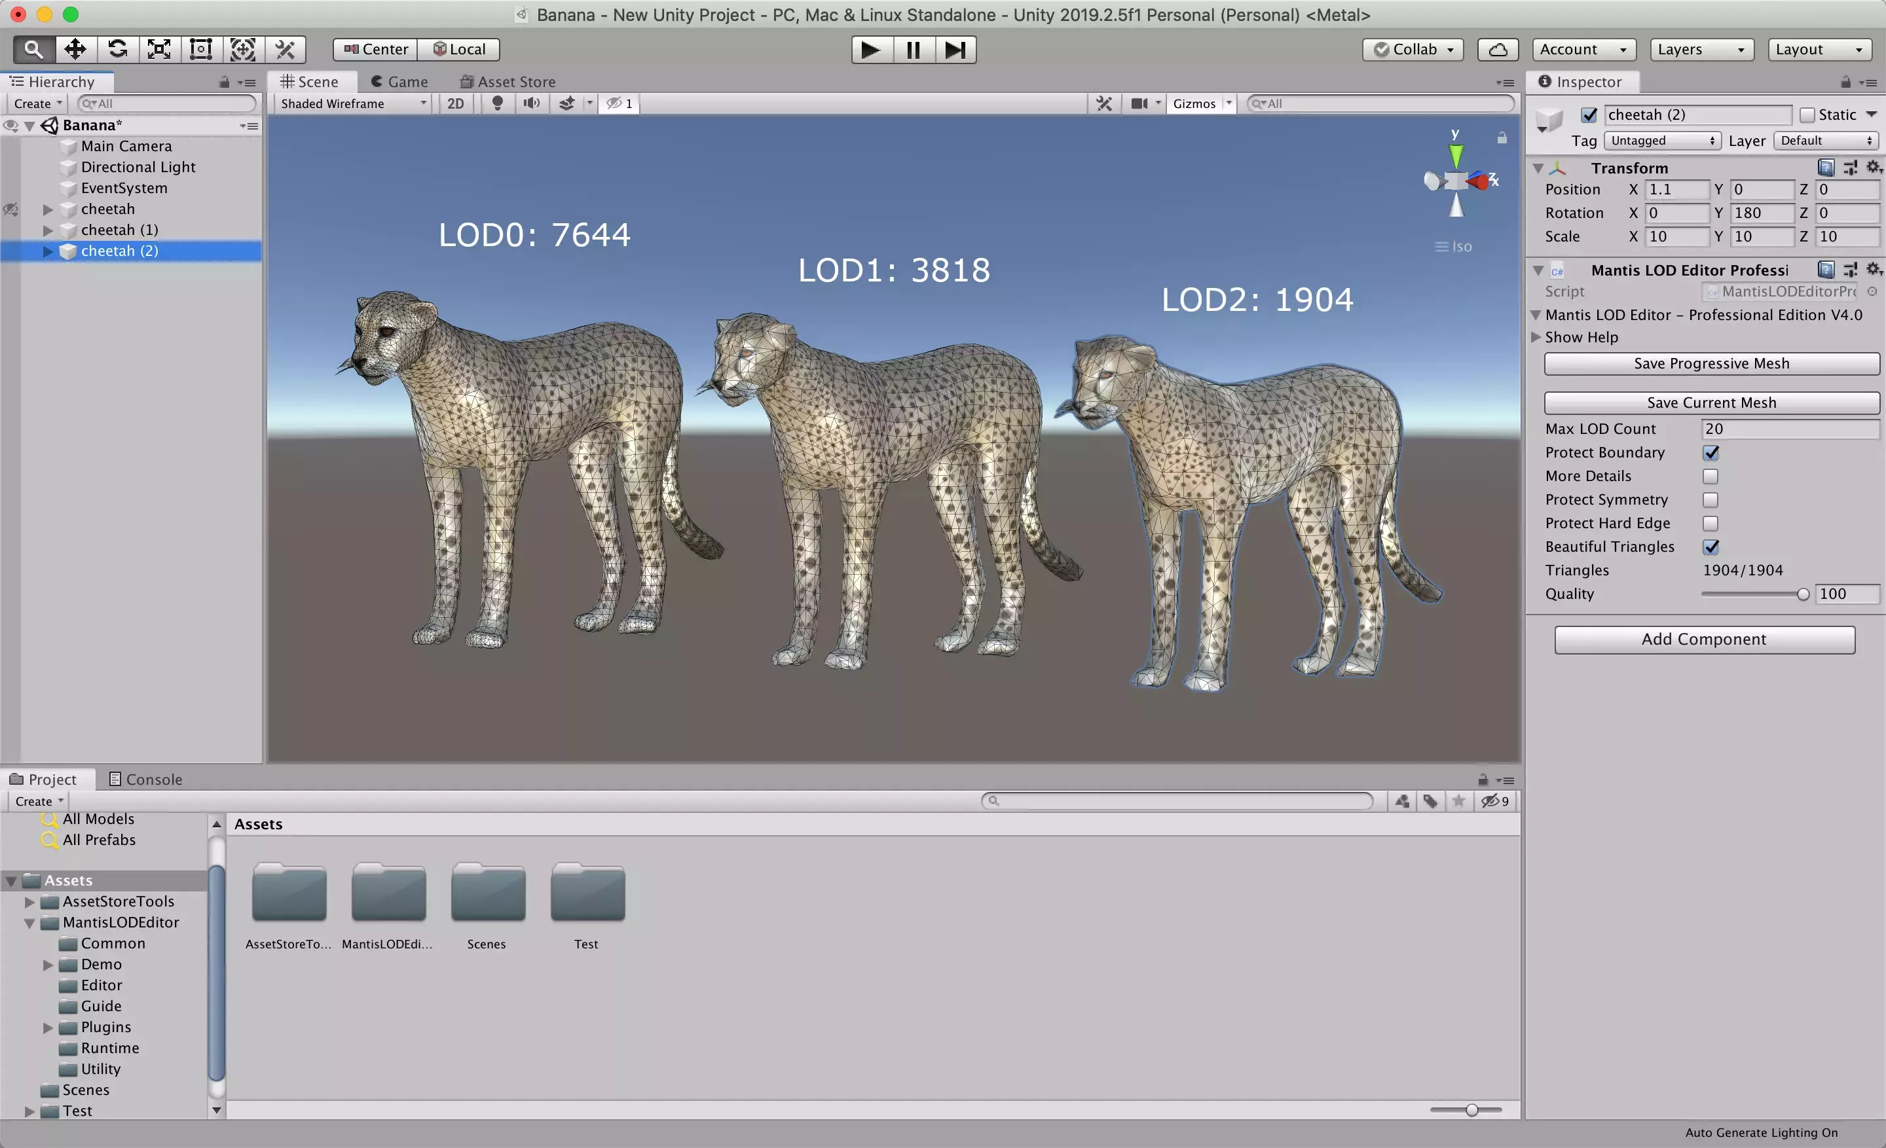Open the Shaded Wireframe draw mode dropdown

(352, 103)
